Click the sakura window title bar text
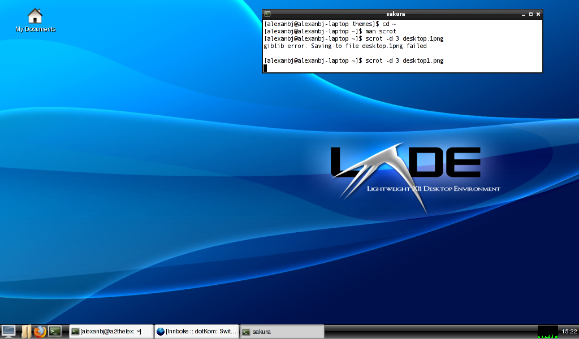 (395, 14)
